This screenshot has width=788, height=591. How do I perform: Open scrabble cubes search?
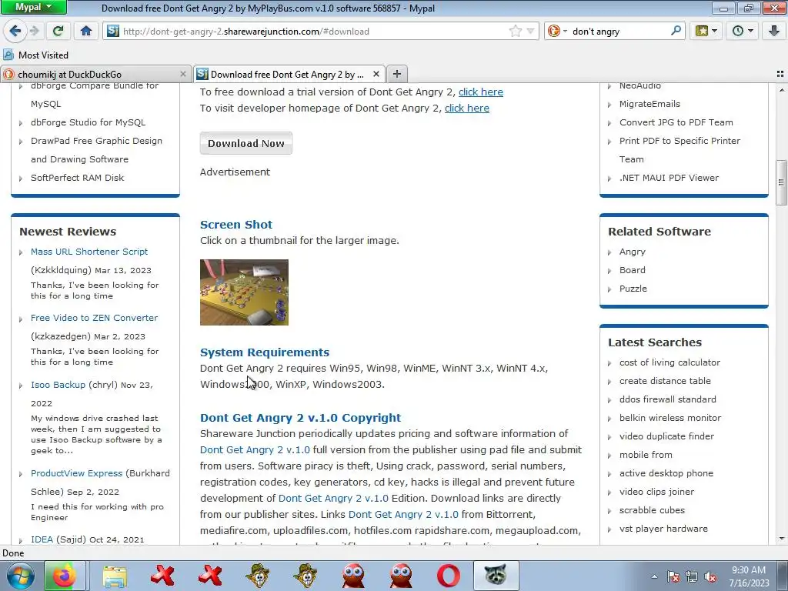coord(652,510)
